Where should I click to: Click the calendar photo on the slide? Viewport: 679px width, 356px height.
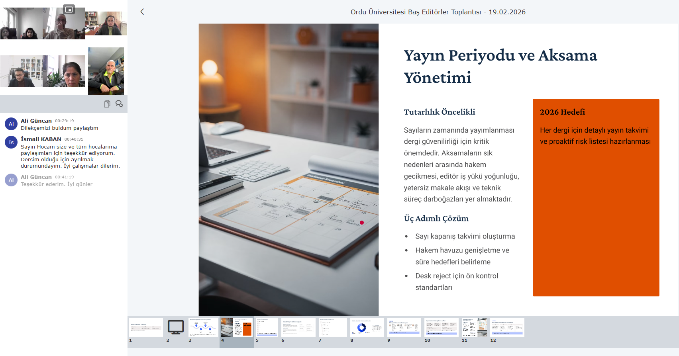point(288,170)
